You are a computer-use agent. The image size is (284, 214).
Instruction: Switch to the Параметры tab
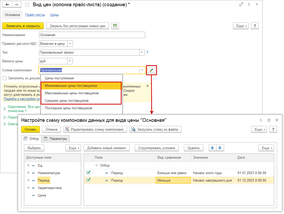(56, 139)
